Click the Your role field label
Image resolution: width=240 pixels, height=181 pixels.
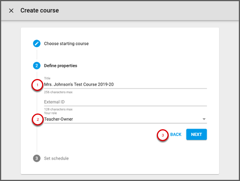51,114
